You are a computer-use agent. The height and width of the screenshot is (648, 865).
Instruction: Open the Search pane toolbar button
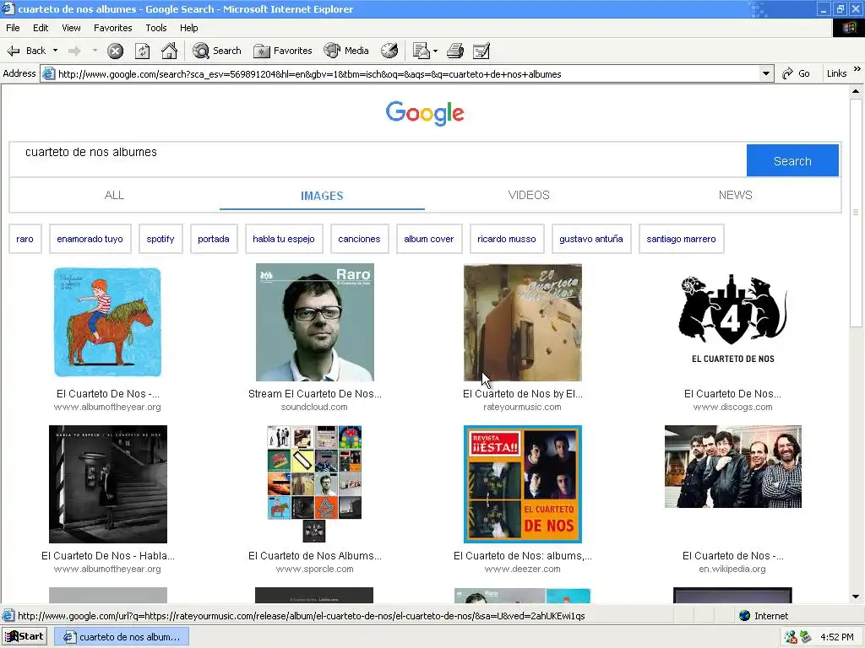coord(217,51)
